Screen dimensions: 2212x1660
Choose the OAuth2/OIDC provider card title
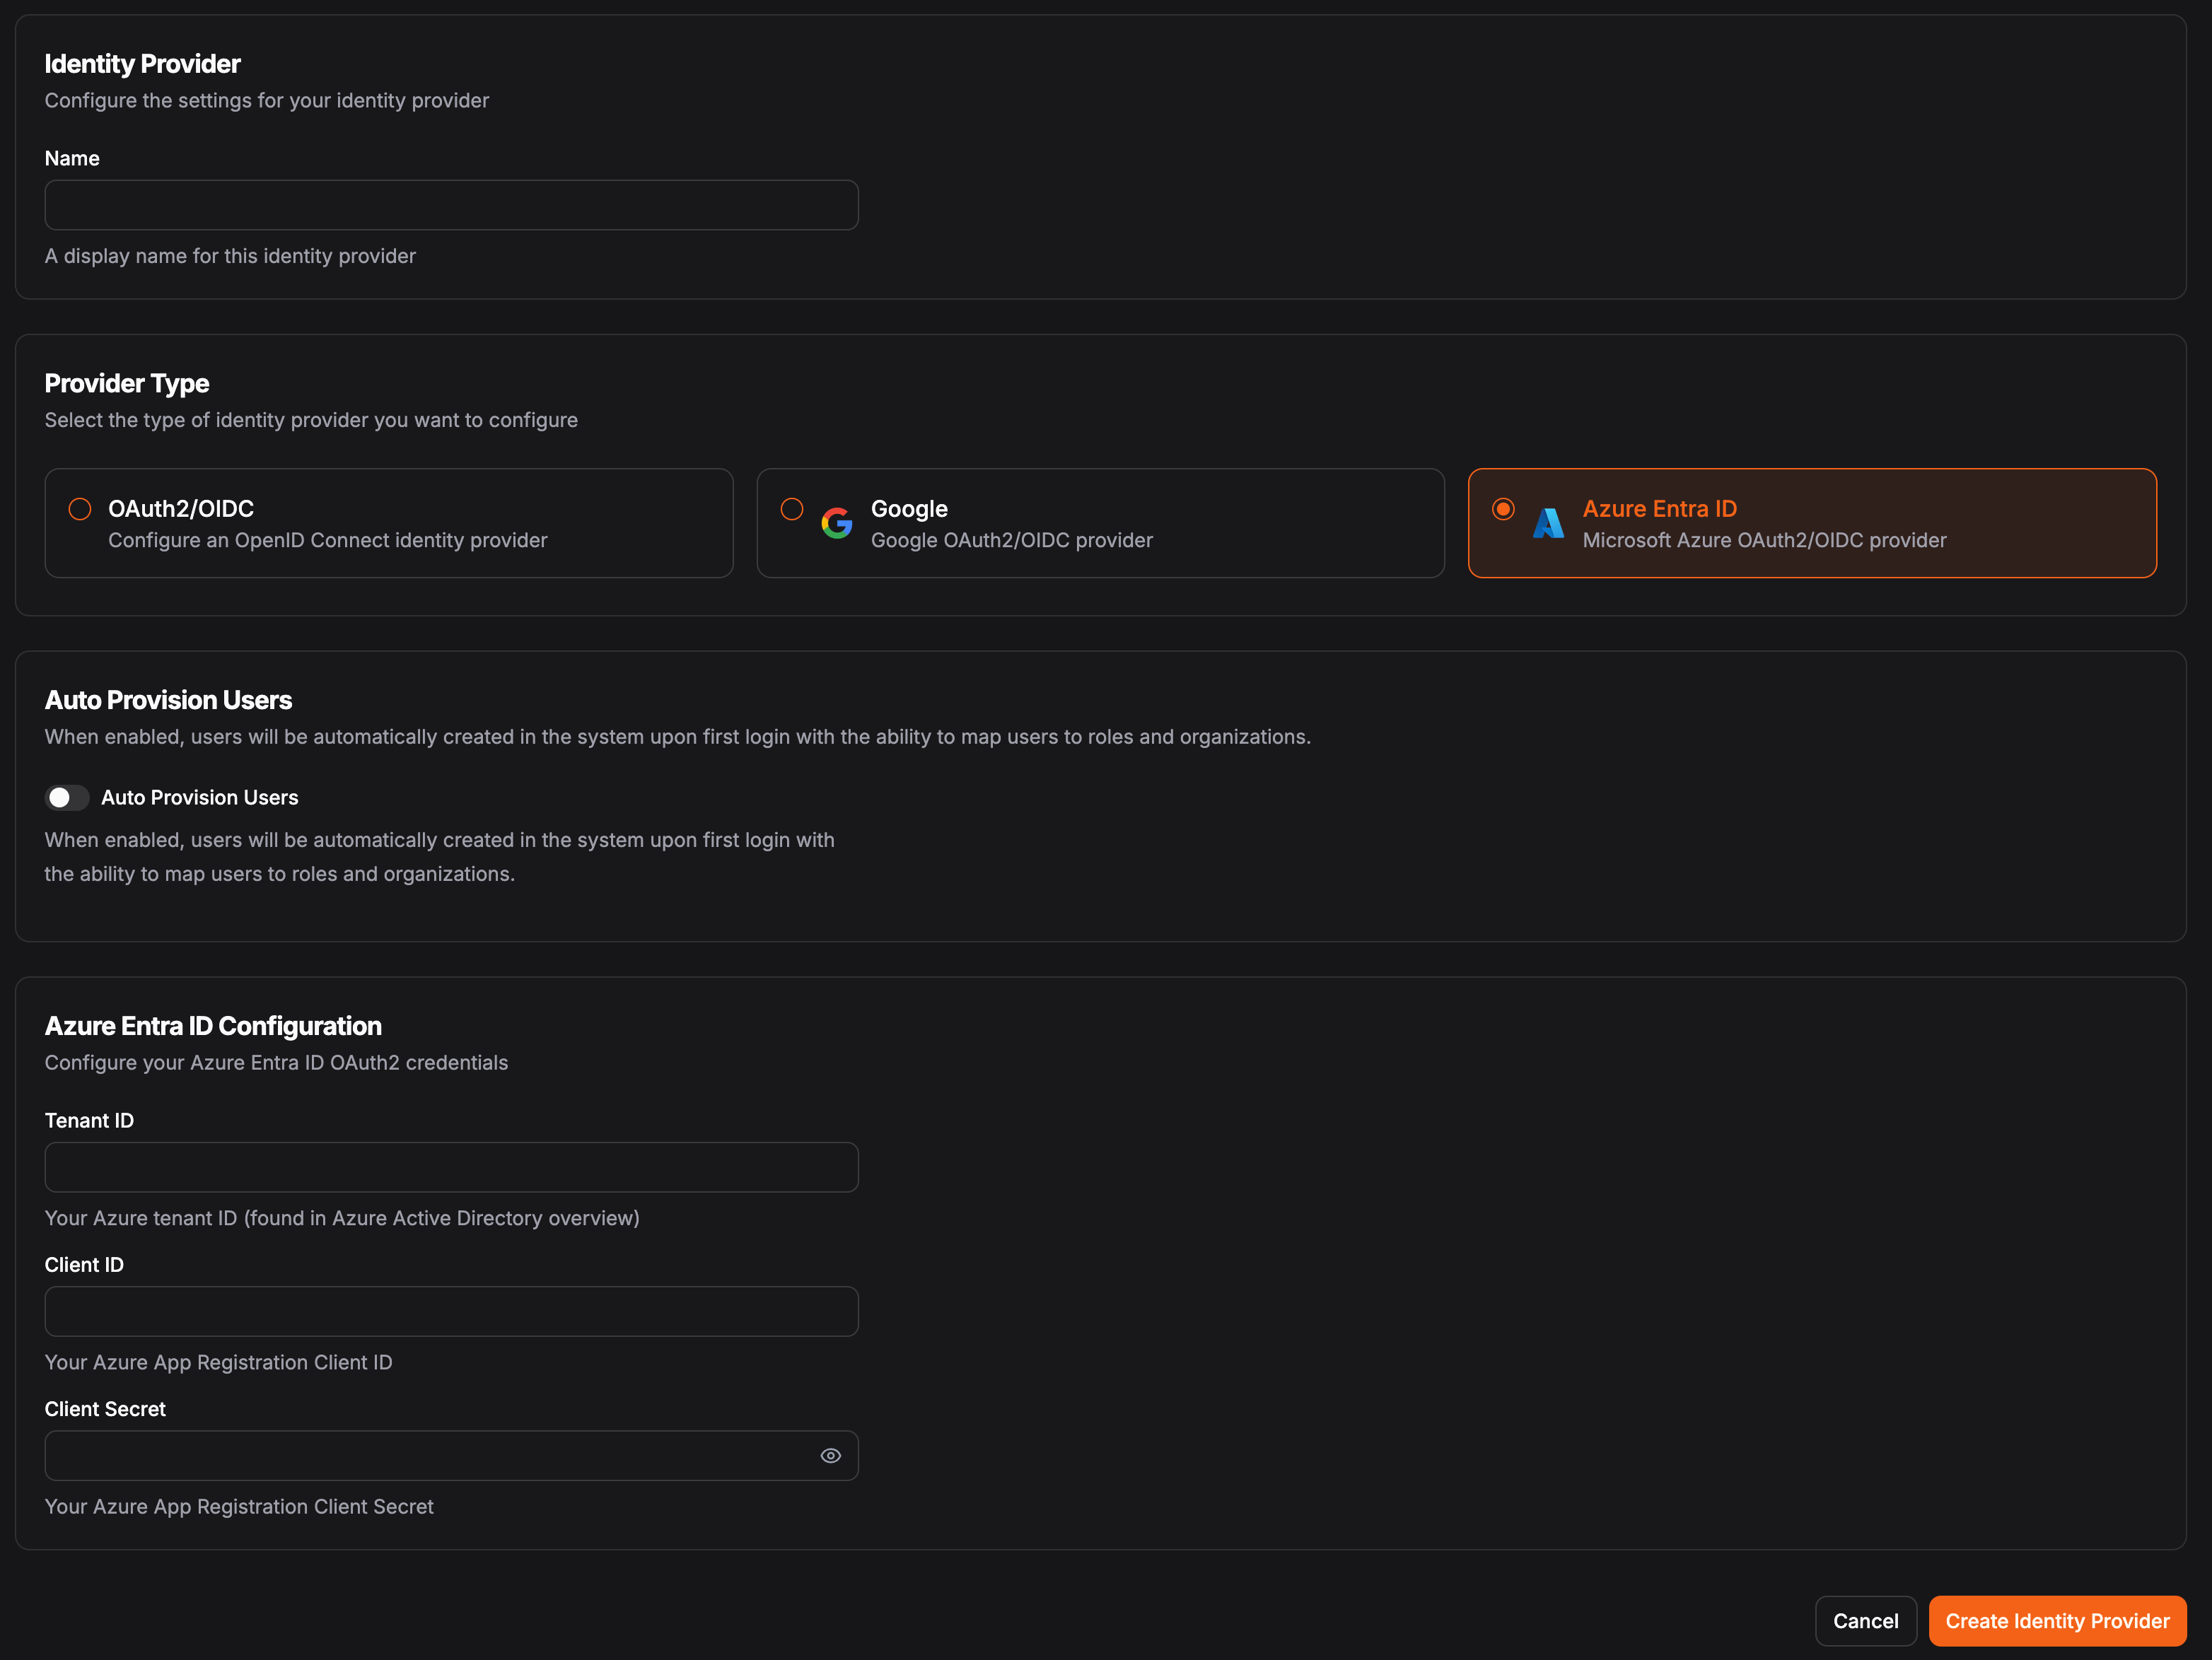pos(181,509)
